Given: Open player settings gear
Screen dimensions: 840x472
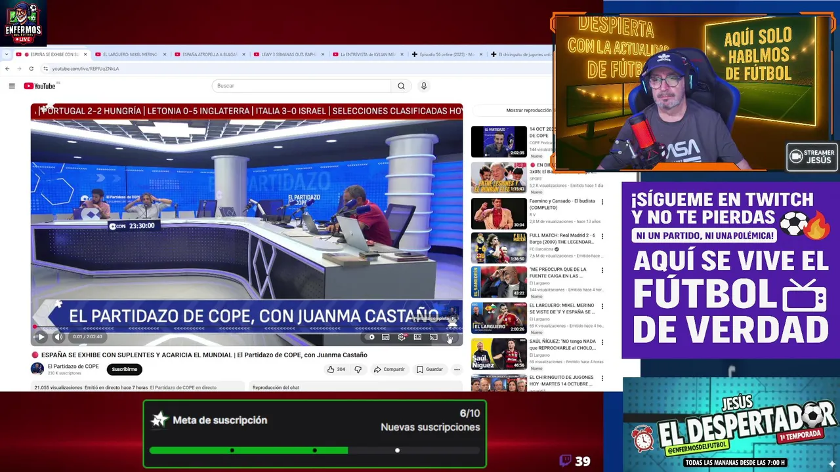Looking at the screenshot, I should (x=402, y=337).
